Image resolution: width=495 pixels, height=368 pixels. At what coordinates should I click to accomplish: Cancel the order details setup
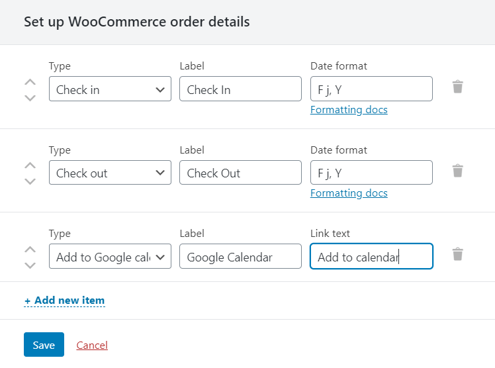click(92, 345)
